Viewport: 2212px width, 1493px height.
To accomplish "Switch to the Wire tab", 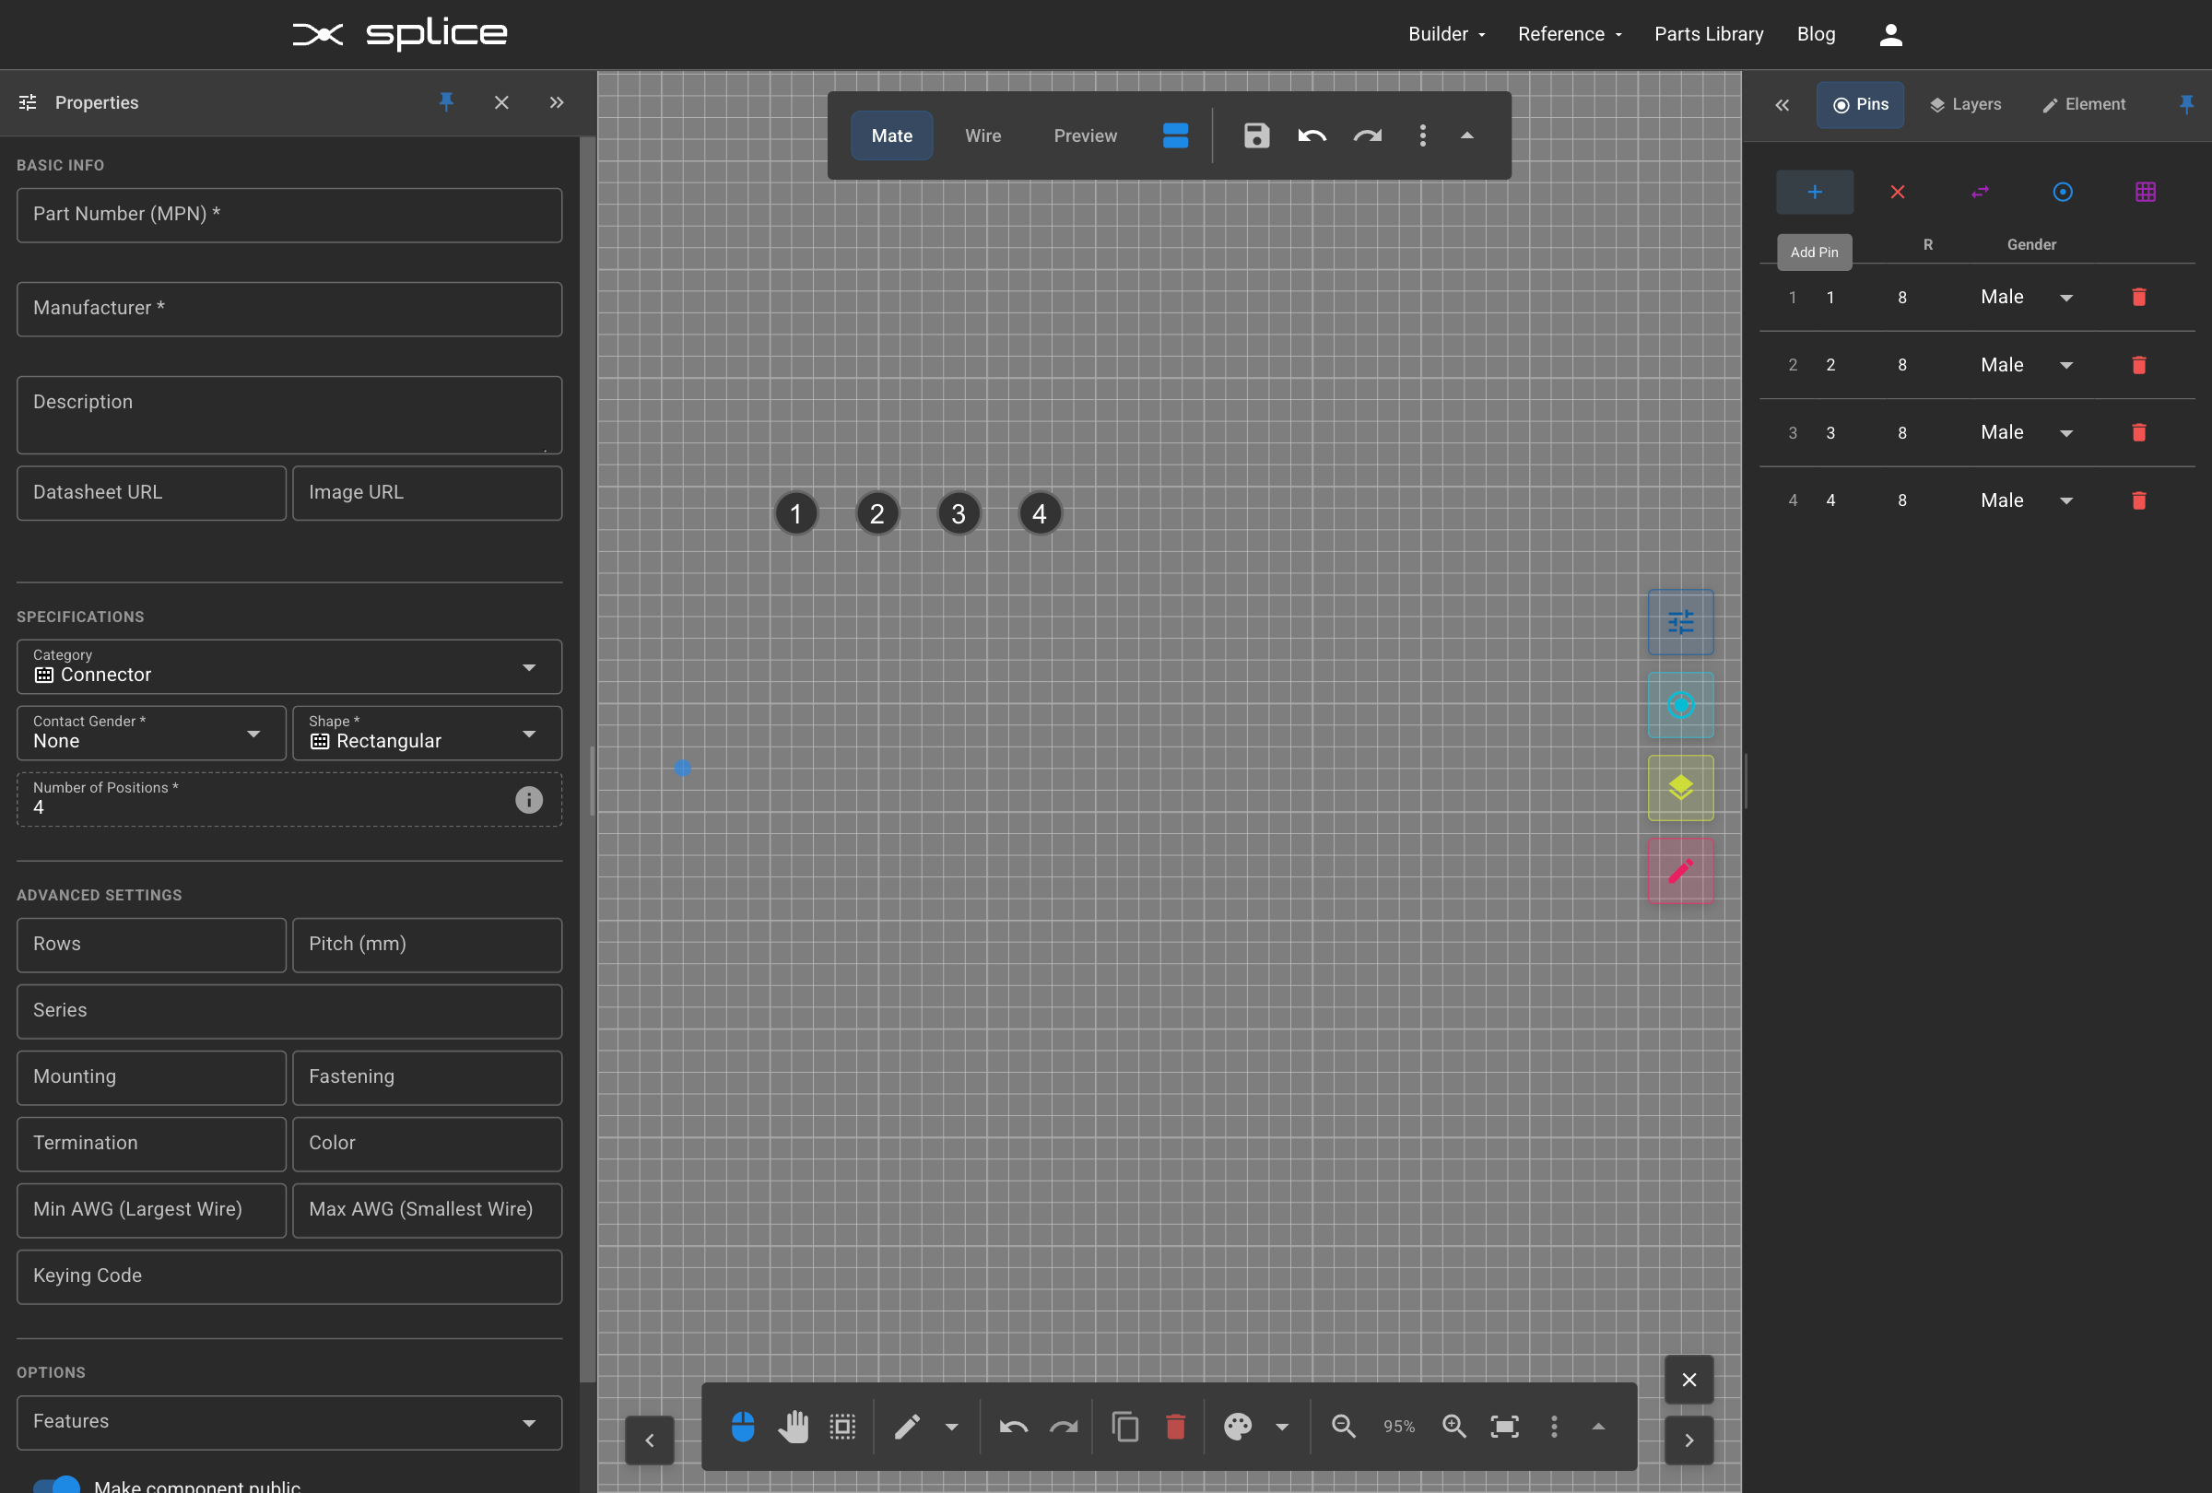I will [x=982, y=136].
